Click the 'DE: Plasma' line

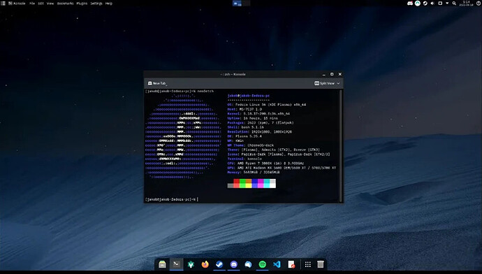coord(244,136)
